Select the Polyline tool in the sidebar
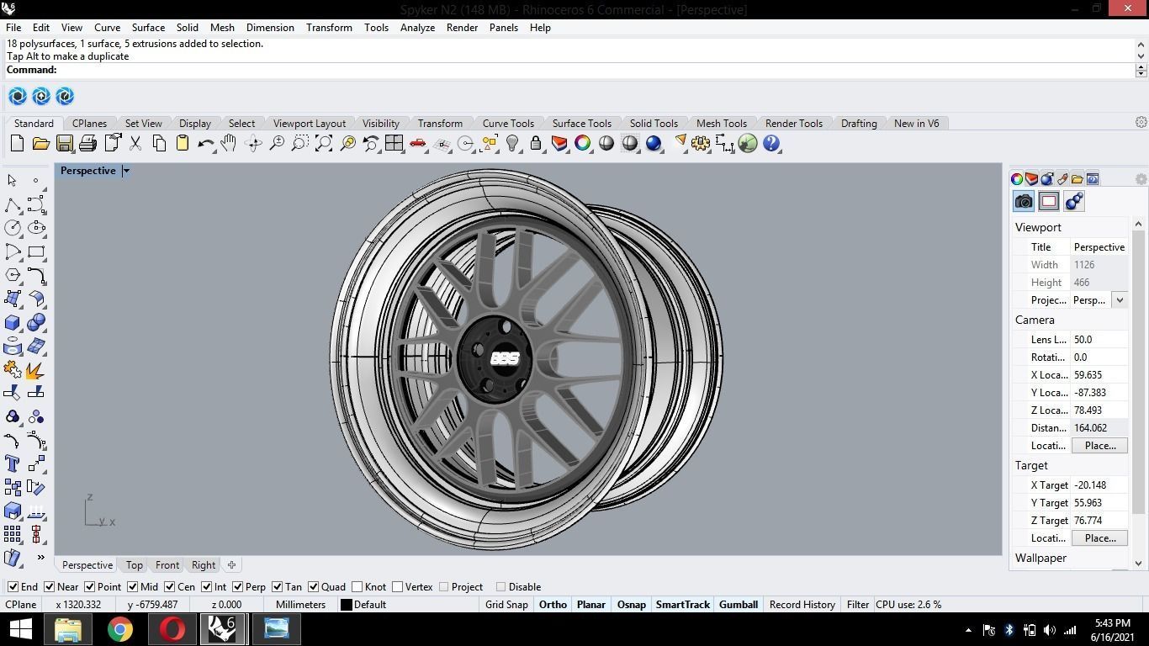 (13, 204)
